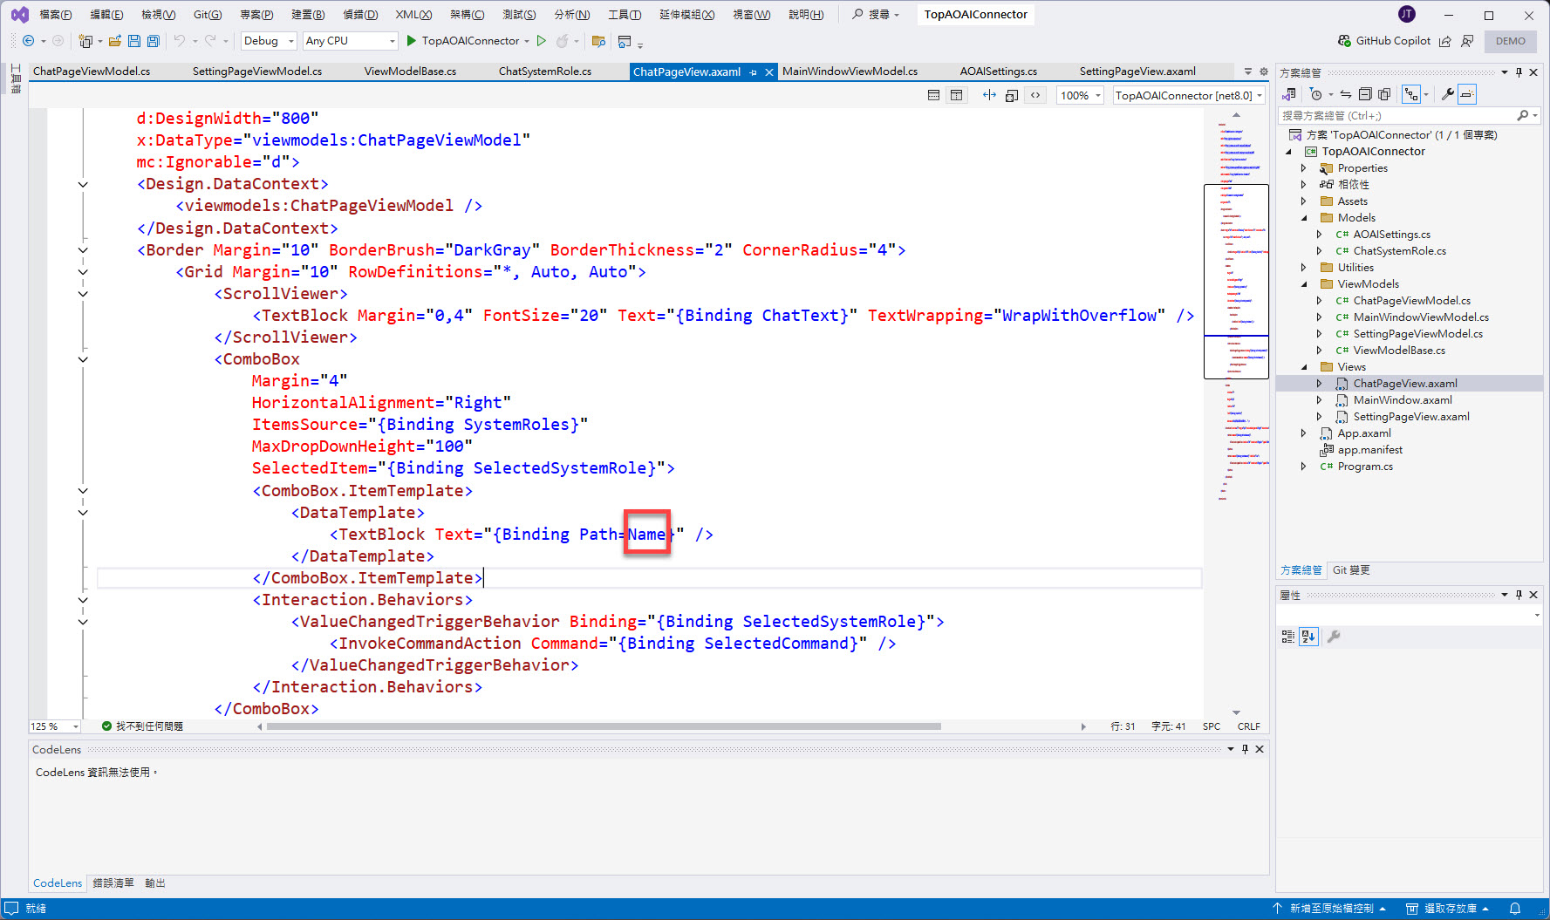This screenshot has height=920, width=1550.
Task: Click the Solution Explorer search field
Action: 1397,115
